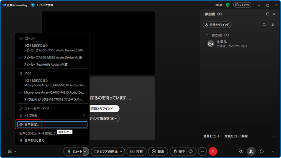
Task: Click ティング情報をコピー button
Action: [x=104, y=119]
